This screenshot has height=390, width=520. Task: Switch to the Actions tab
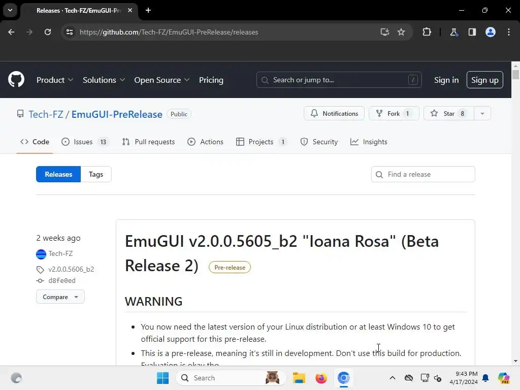(205, 142)
